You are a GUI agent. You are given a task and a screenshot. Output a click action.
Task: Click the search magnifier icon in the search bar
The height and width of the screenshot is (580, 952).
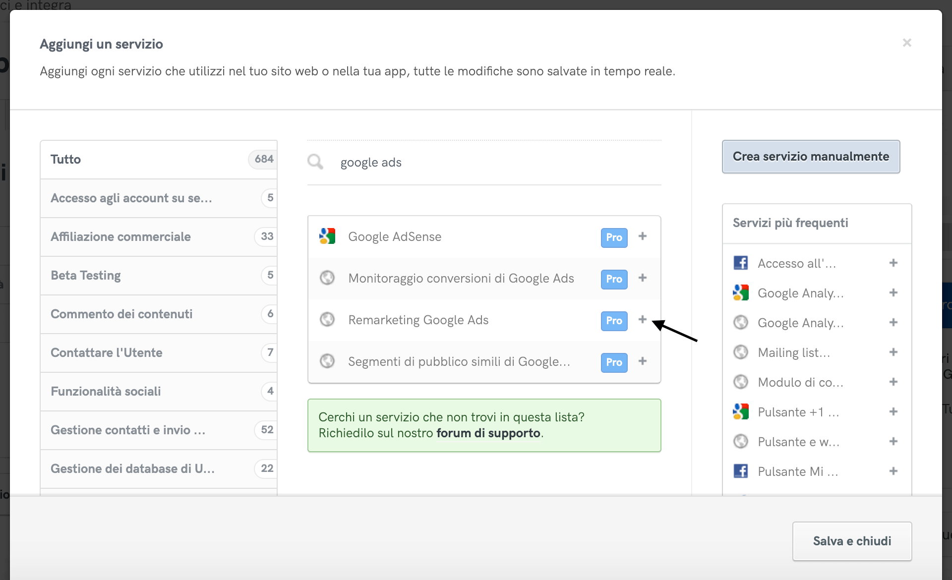pos(315,162)
